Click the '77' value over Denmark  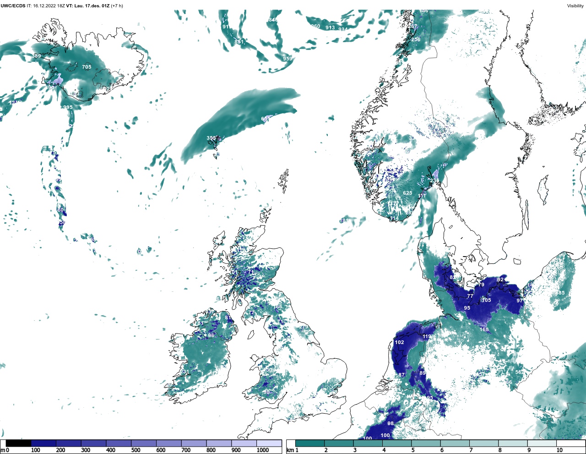coord(470,296)
